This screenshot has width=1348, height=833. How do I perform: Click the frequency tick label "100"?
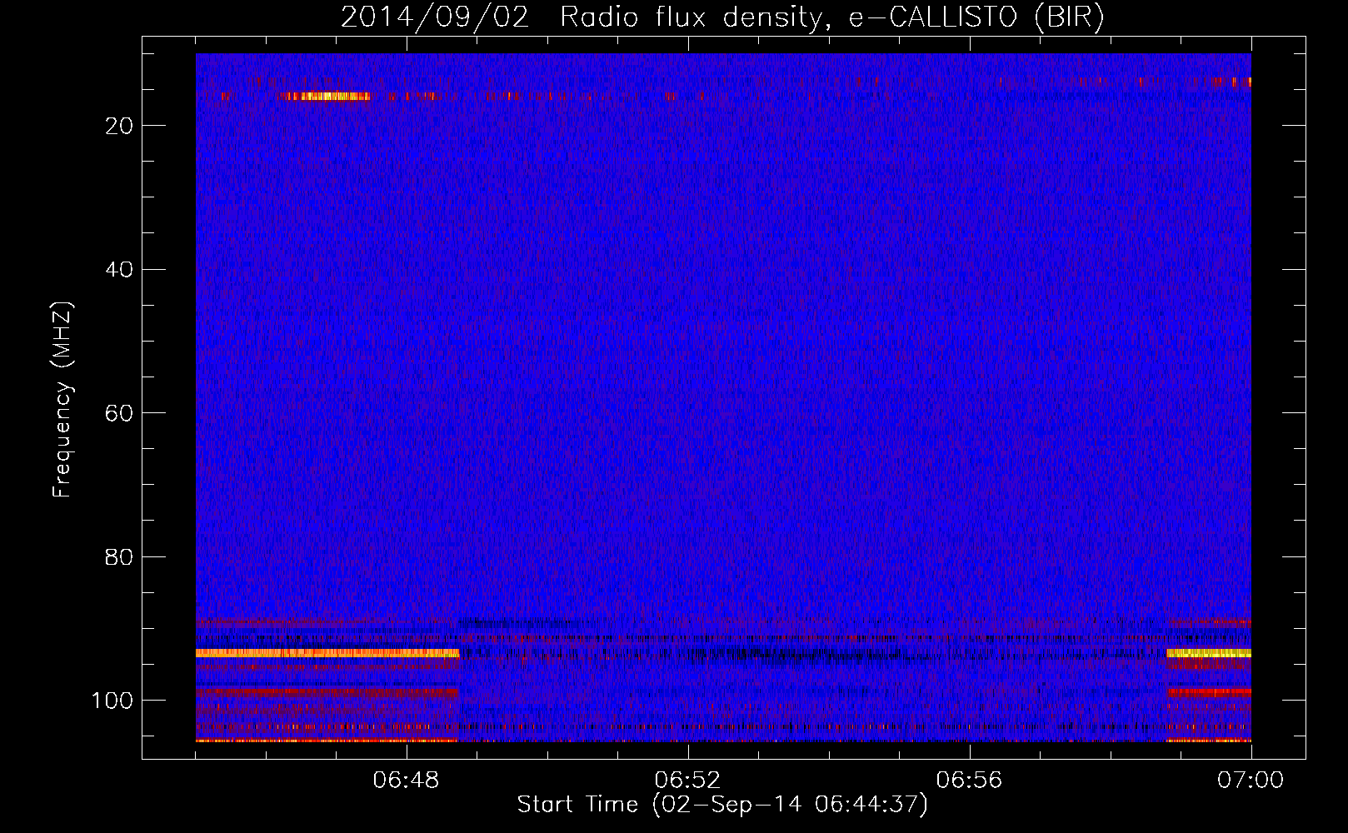point(113,701)
